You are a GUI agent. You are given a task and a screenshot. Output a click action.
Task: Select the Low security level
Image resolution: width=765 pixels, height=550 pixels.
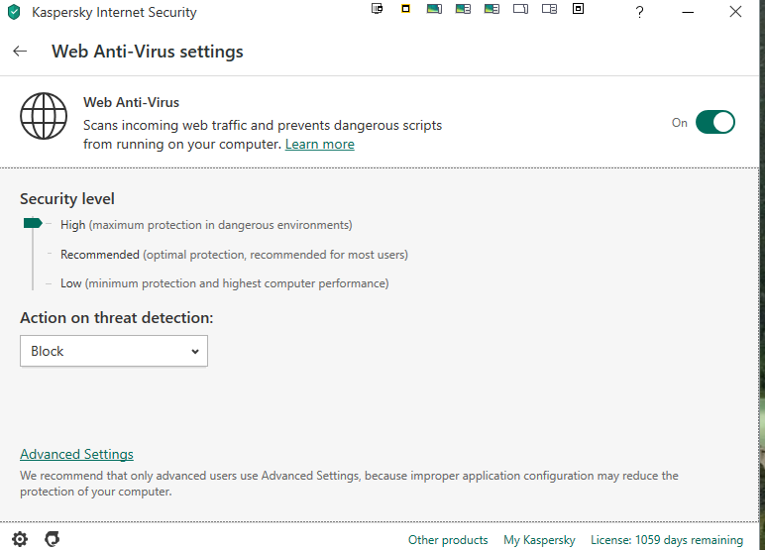click(x=71, y=283)
